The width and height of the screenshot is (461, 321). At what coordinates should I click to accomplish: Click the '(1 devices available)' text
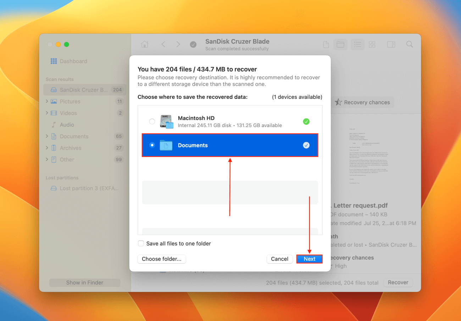click(297, 97)
